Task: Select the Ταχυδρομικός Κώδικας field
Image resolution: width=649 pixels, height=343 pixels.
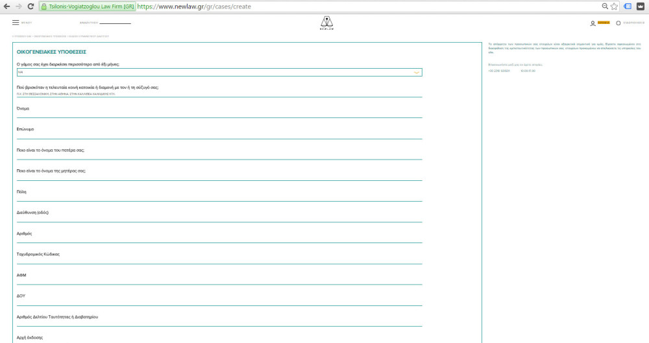Action: click(219, 261)
